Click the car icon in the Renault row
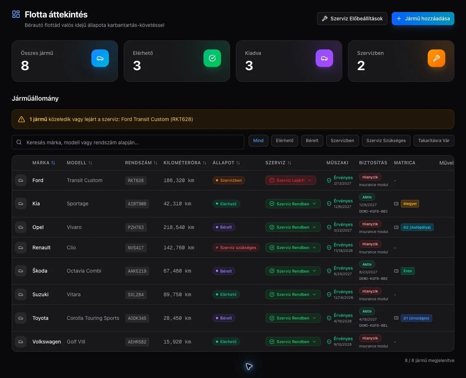The height and width of the screenshot is (378, 466). 21,248
